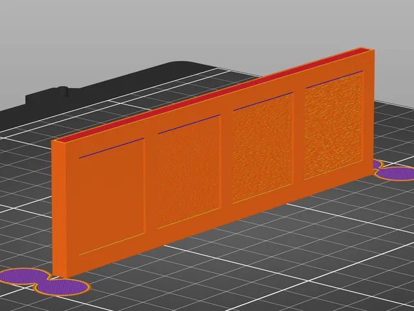The image size is (414, 311).
Task: Click the smooth first panel on the wall
Action: (x=112, y=196)
